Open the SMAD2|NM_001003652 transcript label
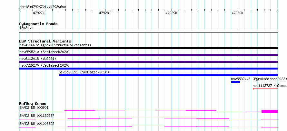 pos(37,124)
